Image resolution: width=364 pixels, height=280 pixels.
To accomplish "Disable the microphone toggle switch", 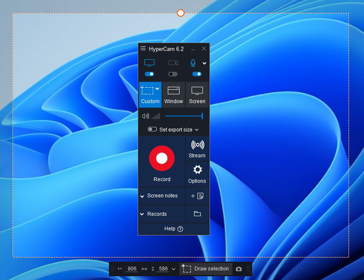I will coord(197,74).
